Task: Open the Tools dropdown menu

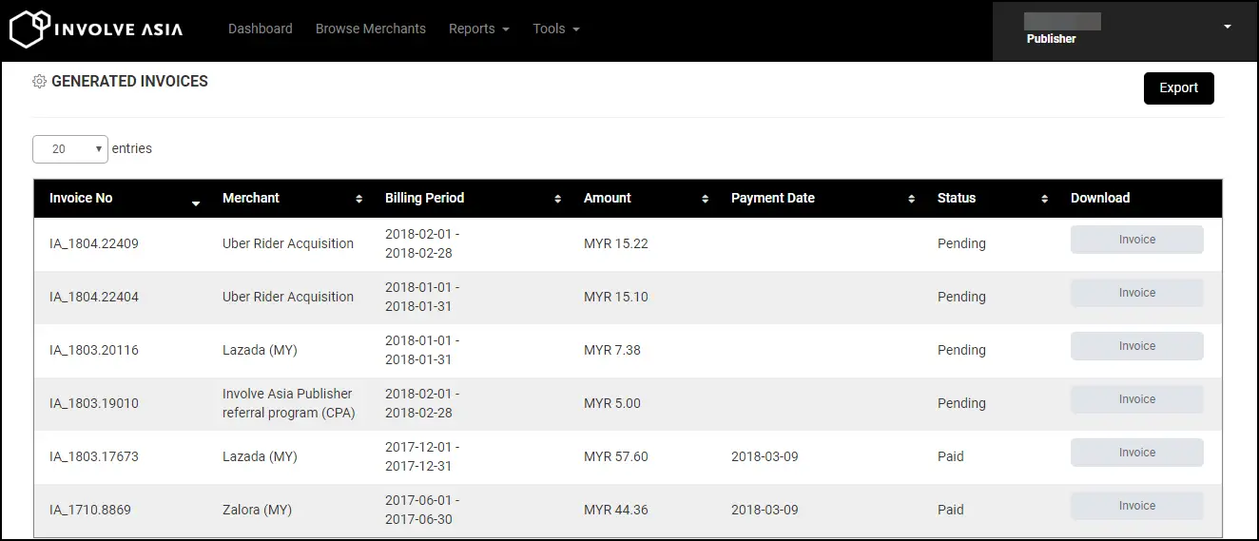Action: (x=556, y=29)
